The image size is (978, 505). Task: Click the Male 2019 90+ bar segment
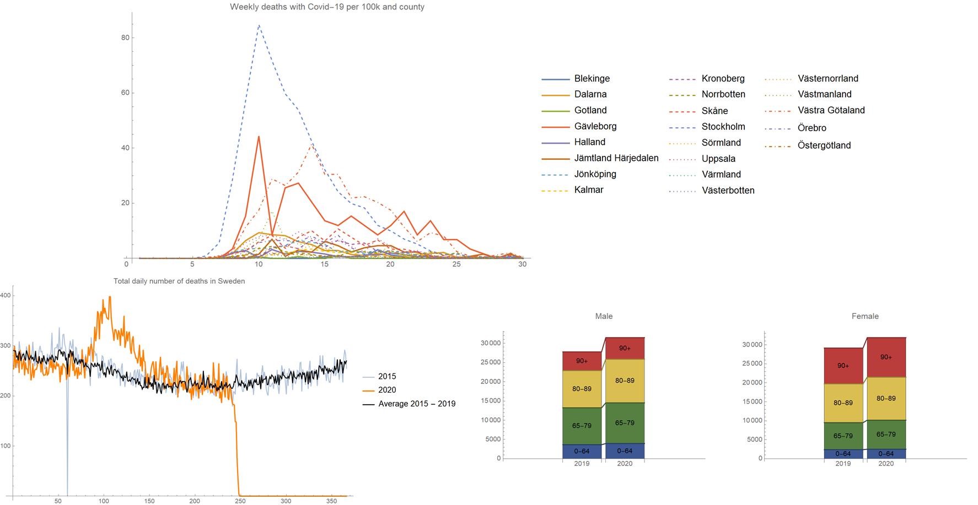[x=582, y=361]
